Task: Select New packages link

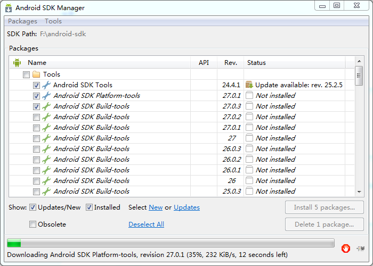Action: 156,207
